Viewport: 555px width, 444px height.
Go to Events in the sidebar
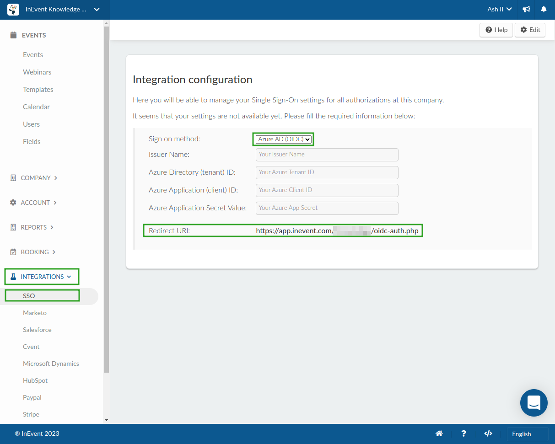[x=33, y=55]
